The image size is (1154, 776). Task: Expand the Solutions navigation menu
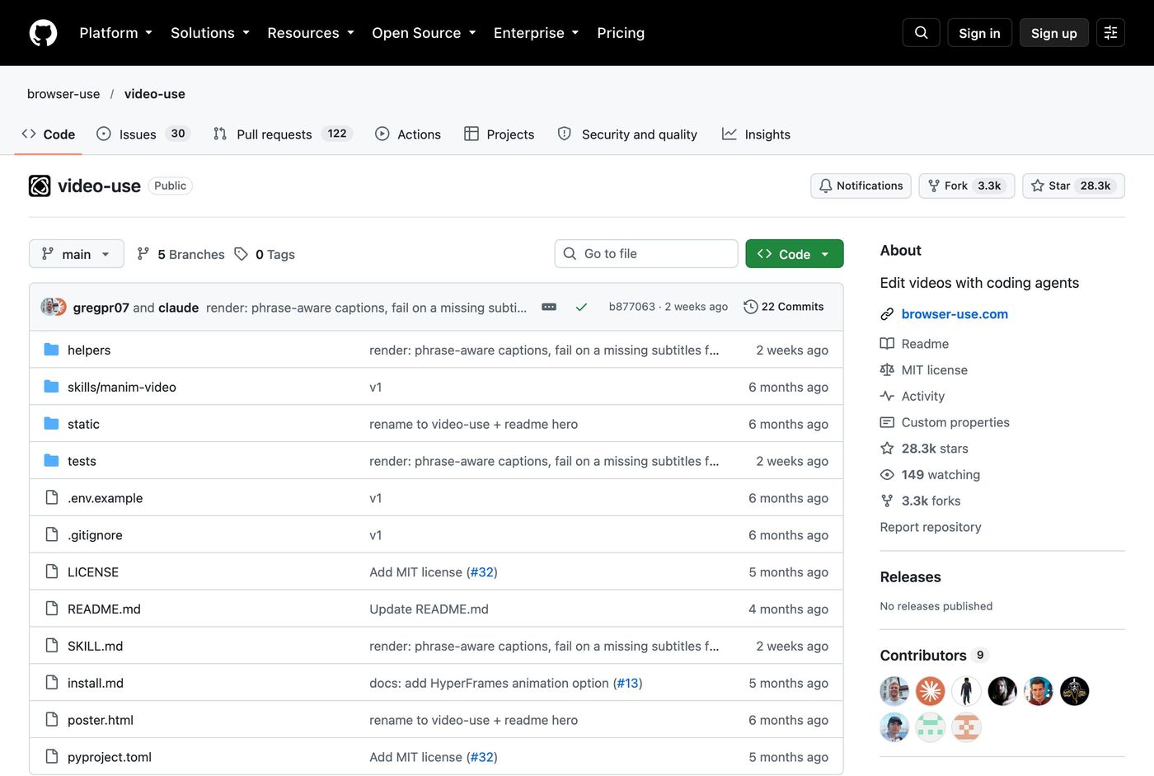[x=210, y=33]
